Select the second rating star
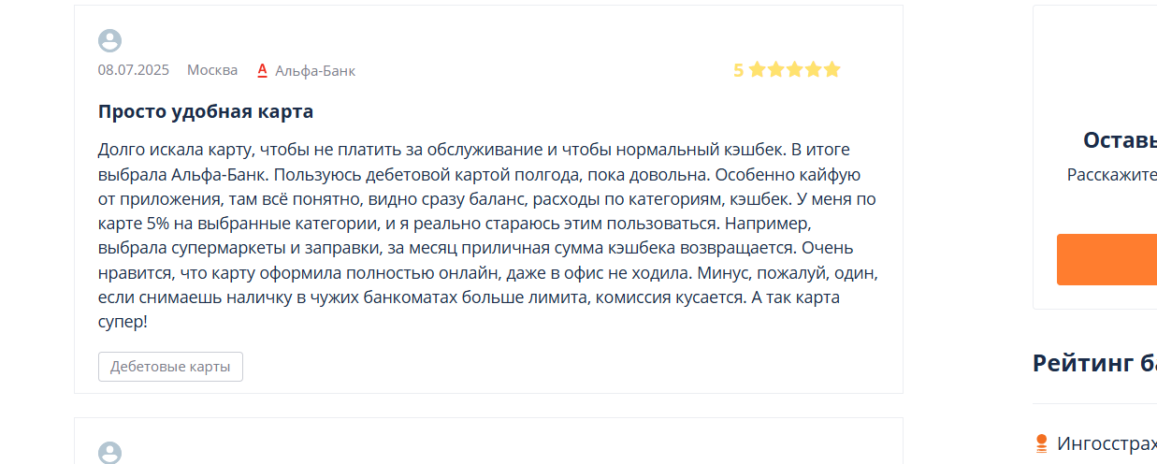Image resolution: width=1157 pixels, height=464 pixels. tap(776, 69)
